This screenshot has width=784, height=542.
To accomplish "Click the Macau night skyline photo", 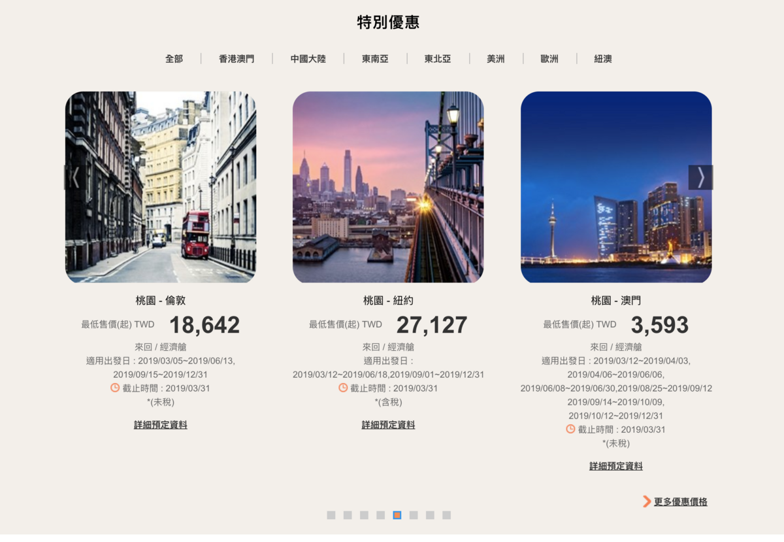I will (x=616, y=187).
